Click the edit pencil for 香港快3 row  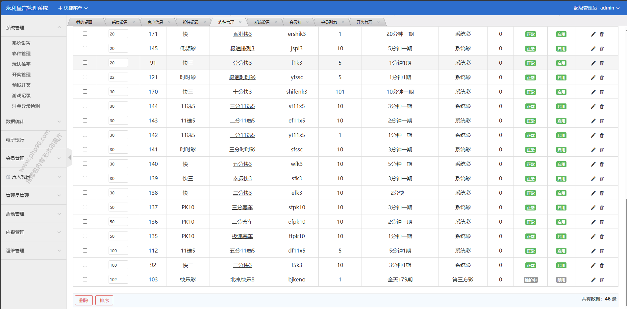tap(593, 34)
